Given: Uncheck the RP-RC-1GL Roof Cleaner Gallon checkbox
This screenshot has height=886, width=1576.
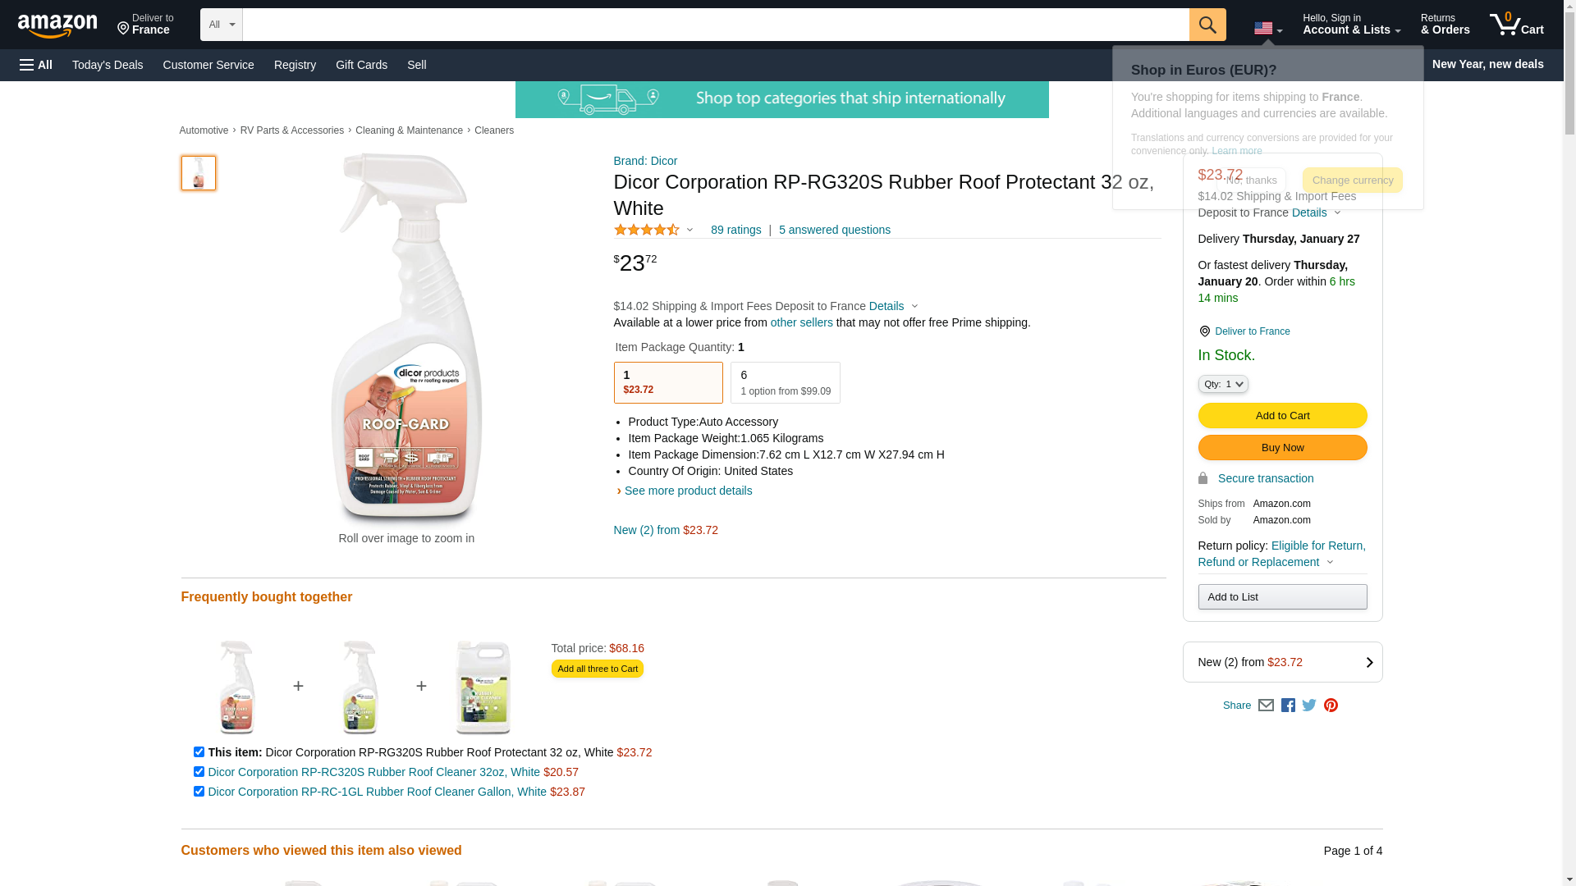Looking at the screenshot, I should pos(199,792).
